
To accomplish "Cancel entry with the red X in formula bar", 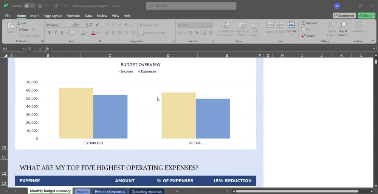I will coord(35,49).
